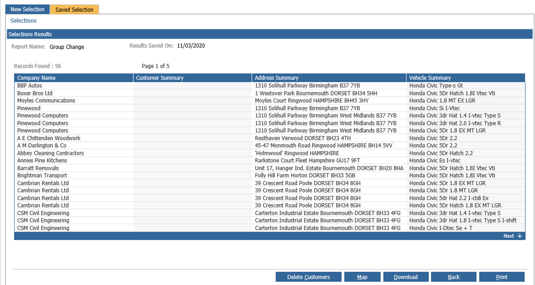Screen dimensions: 535x285
Task: Click the Moyles Court Ringwood address
Action: click(x=312, y=101)
